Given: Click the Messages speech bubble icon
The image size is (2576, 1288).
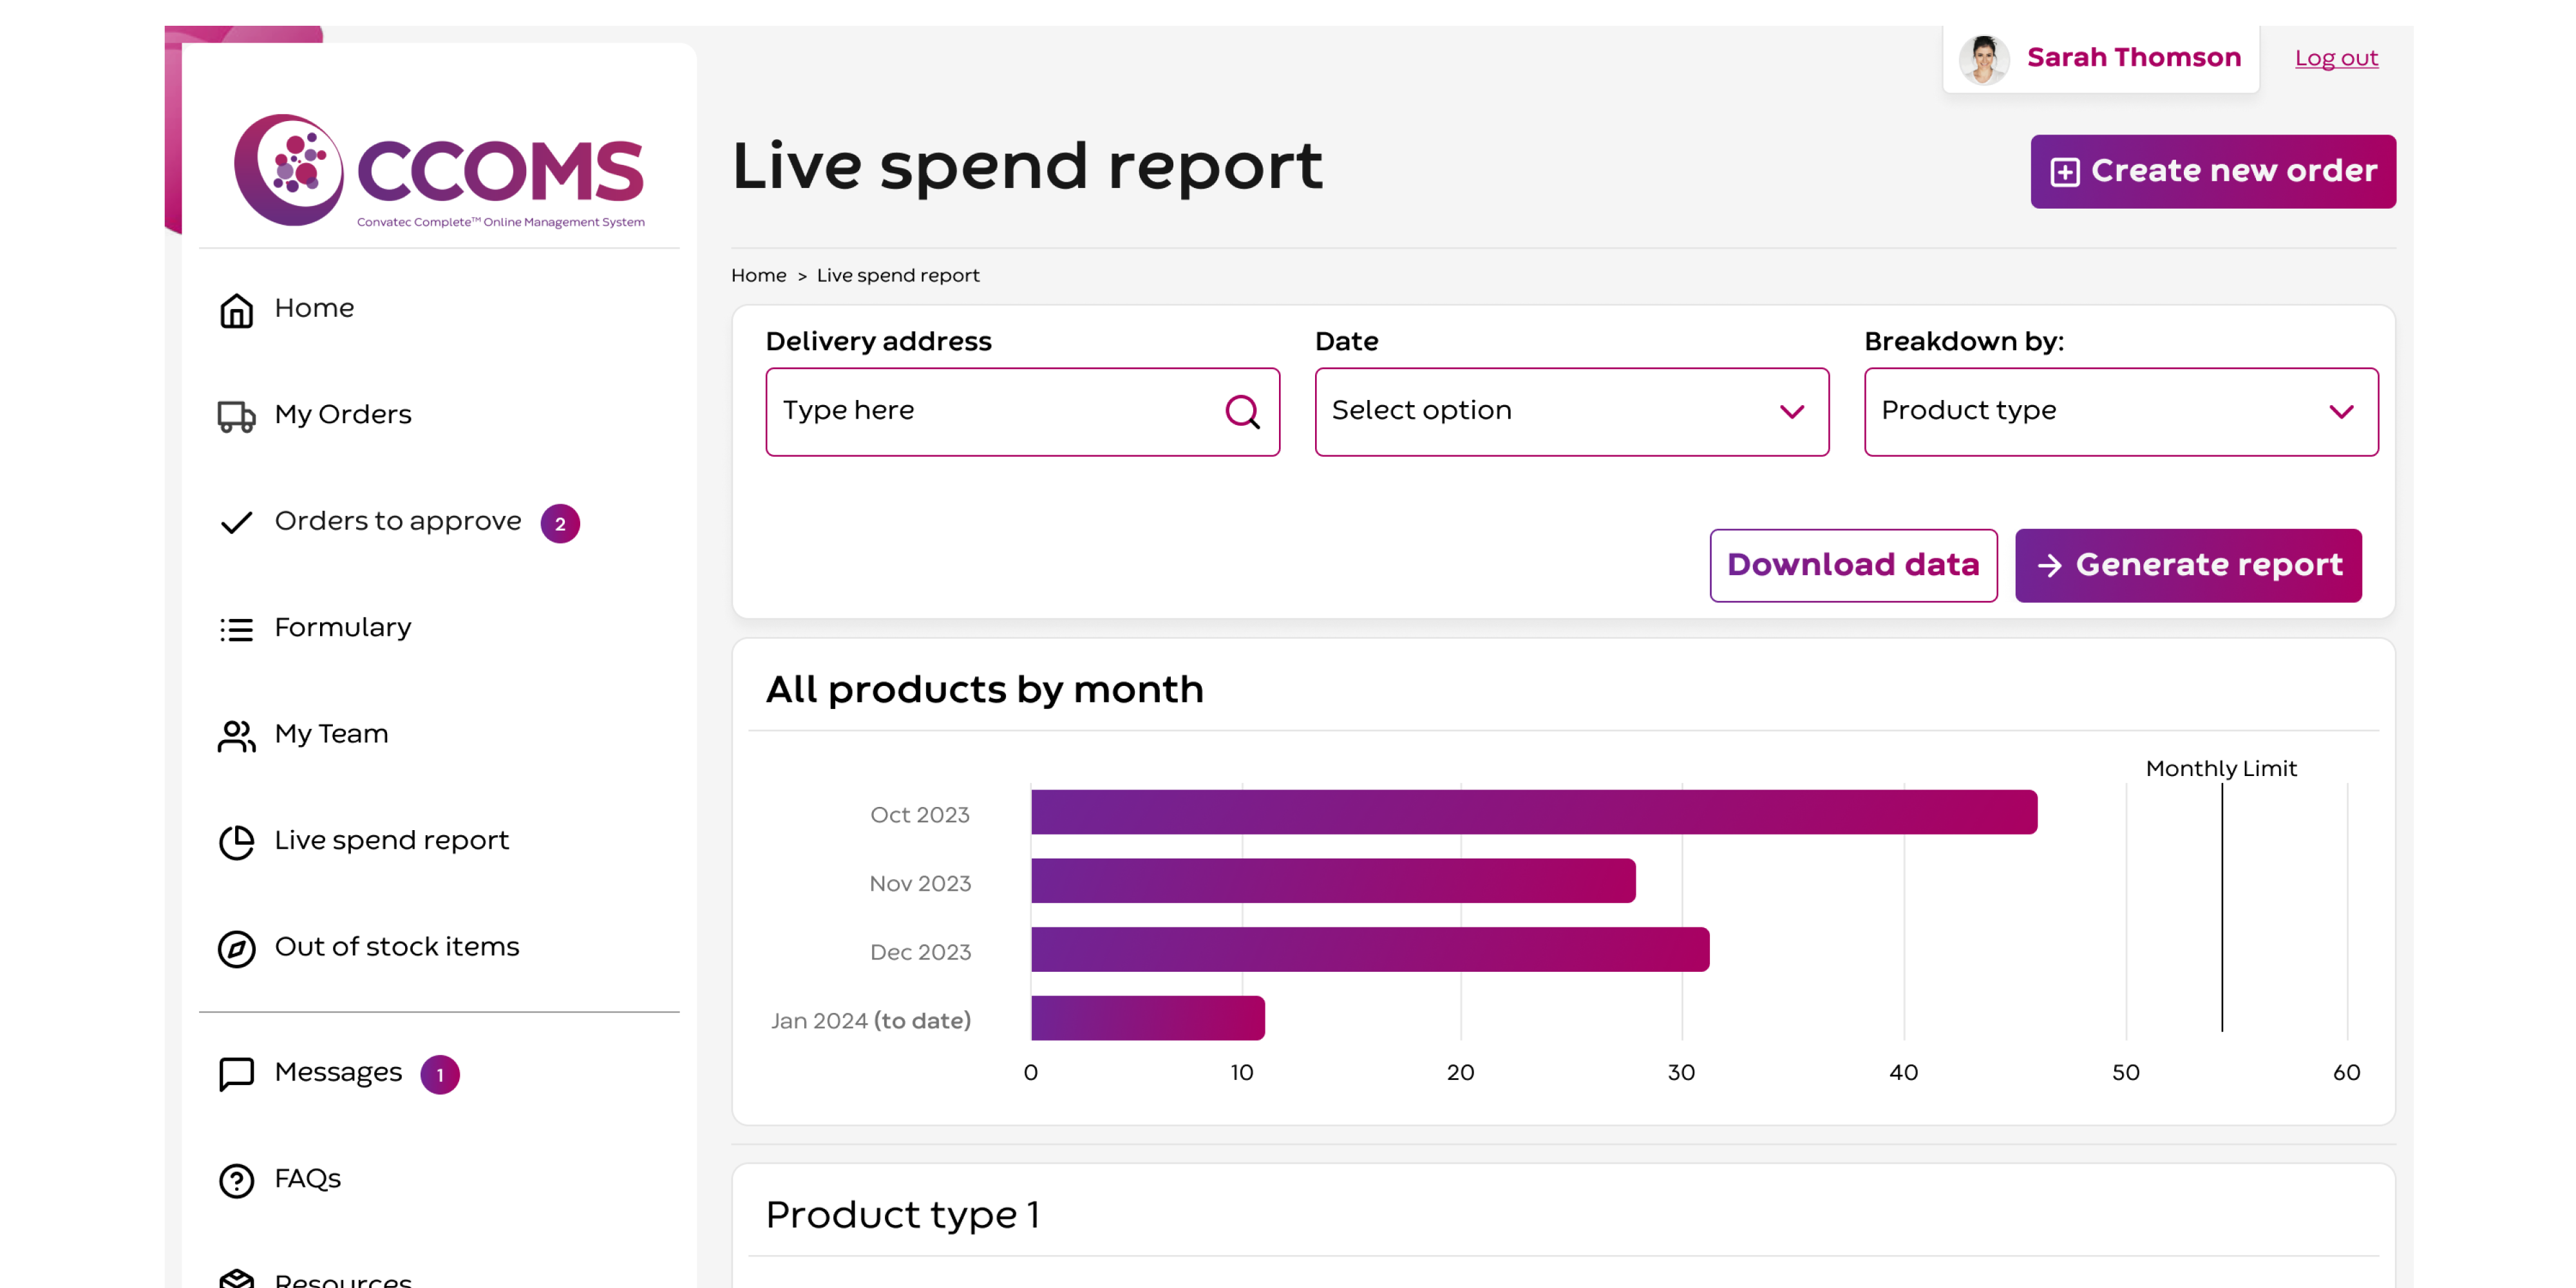Looking at the screenshot, I should click(x=236, y=1074).
